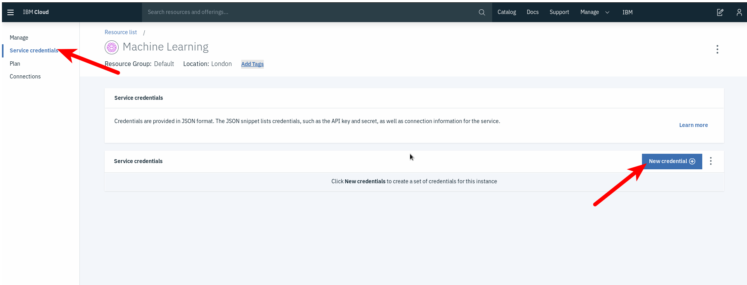Go back to Resource list breadcrumb
The image size is (747, 285).
click(x=121, y=32)
